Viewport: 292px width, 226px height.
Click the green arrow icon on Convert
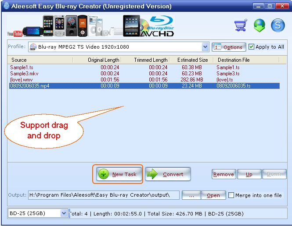tap(152, 174)
